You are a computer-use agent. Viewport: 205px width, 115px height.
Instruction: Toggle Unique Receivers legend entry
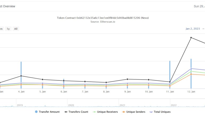[x=107, y=112]
